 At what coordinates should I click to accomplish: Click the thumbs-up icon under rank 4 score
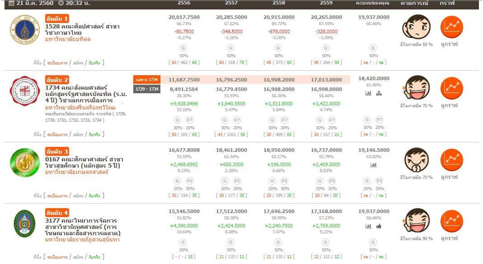click(379, 226)
